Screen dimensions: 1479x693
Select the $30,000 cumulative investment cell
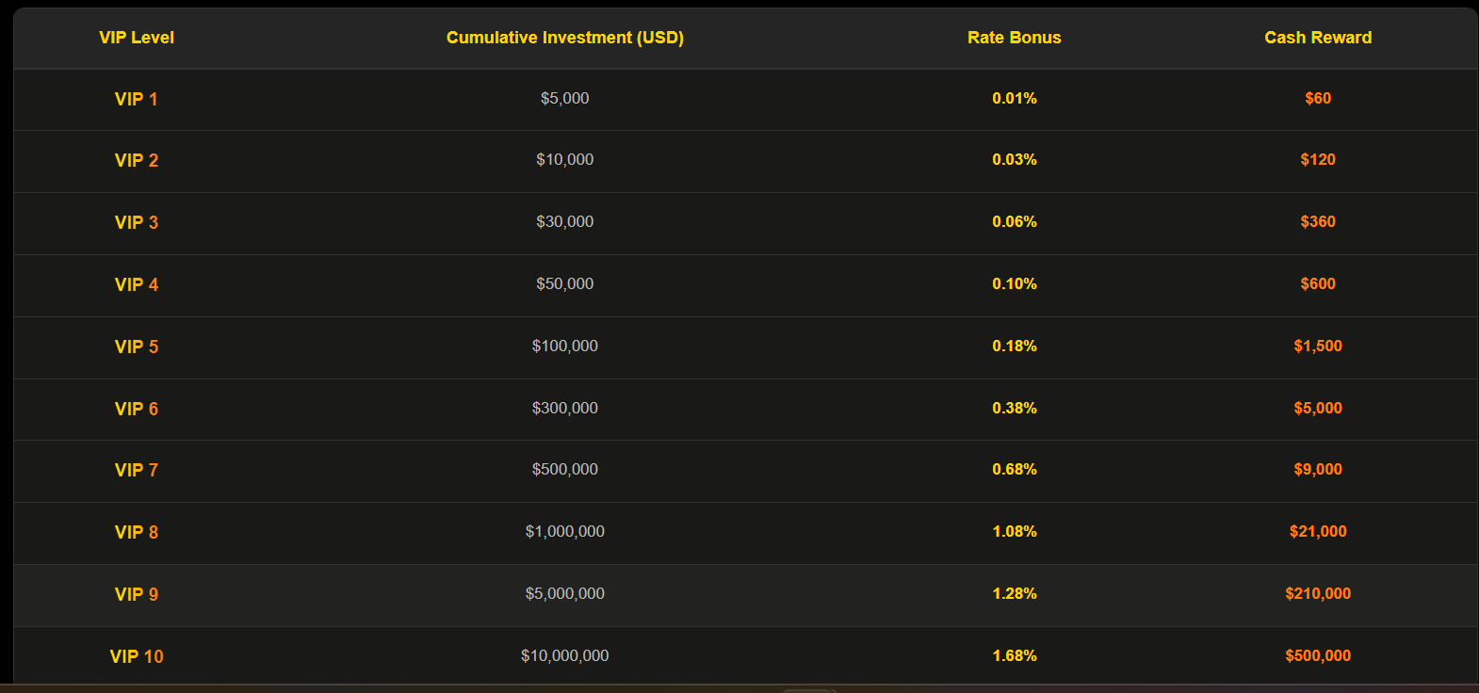point(564,221)
